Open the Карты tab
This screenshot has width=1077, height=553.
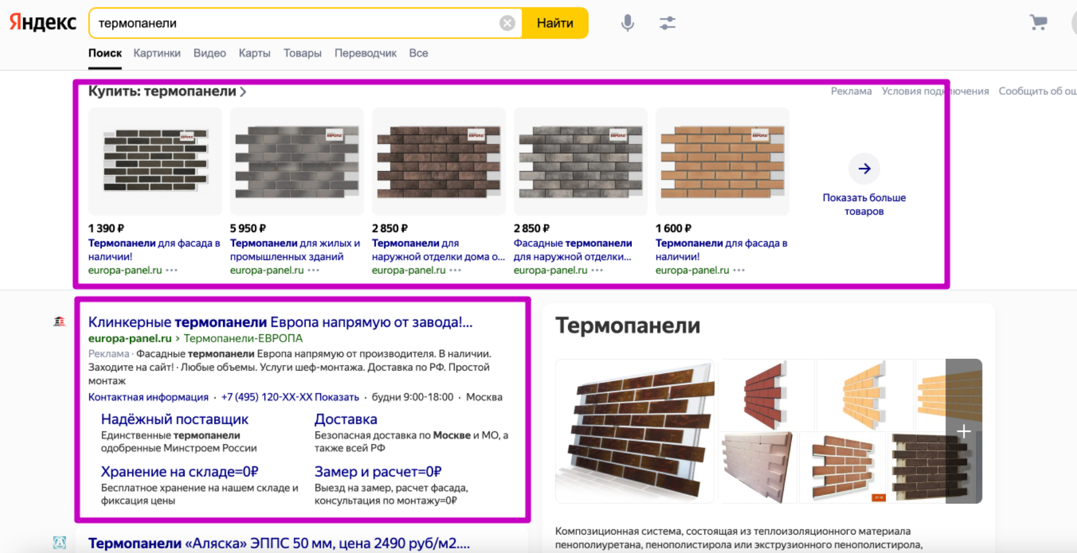coord(254,53)
